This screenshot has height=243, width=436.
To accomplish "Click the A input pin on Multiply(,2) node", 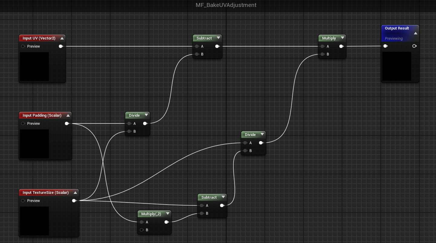I will 141,222.
